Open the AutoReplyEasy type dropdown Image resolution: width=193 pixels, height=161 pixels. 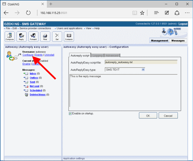(x=143, y=70)
